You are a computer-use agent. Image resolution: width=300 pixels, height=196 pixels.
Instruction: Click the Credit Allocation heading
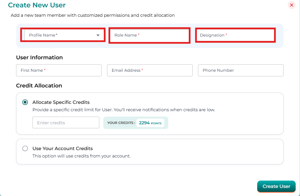click(39, 86)
